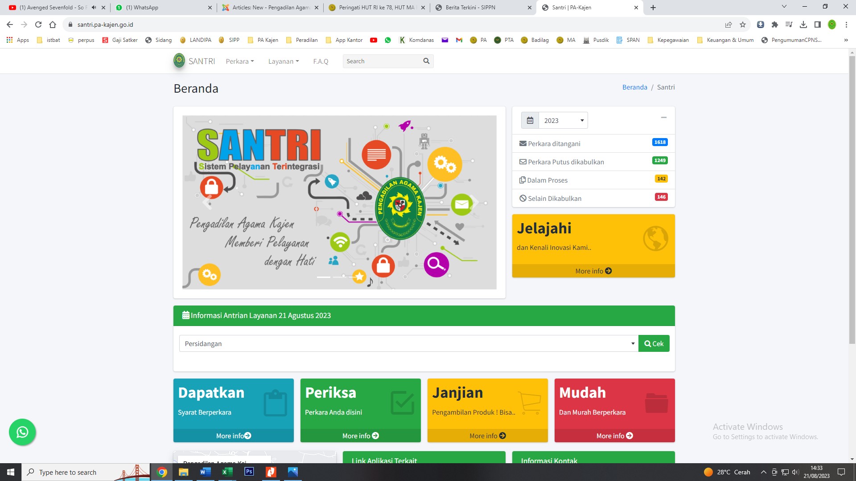Click the globe icon on Jelajahi card
Screen dimensions: 856x481
pos(655,238)
